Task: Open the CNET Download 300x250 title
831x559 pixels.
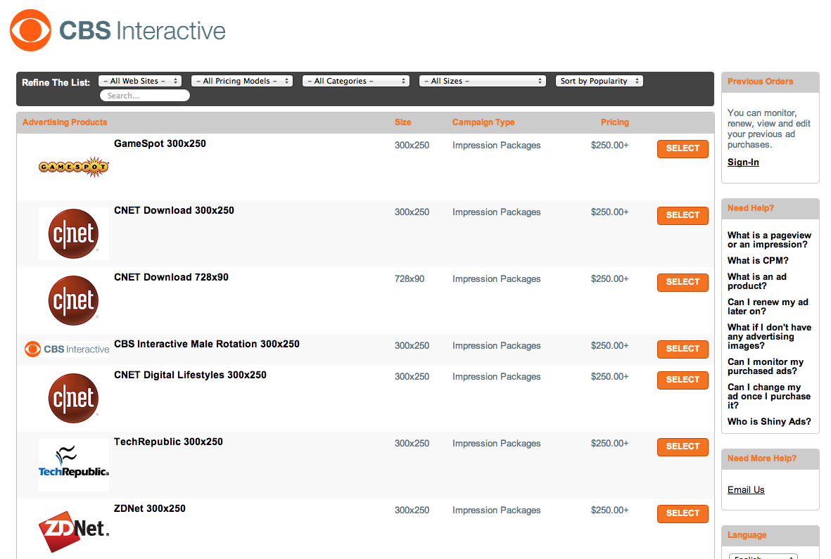Action: pos(174,210)
